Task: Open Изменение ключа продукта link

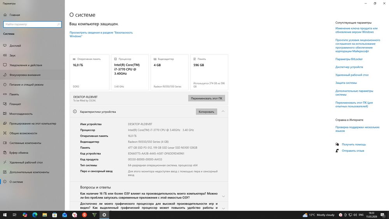Action: click(356, 30)
